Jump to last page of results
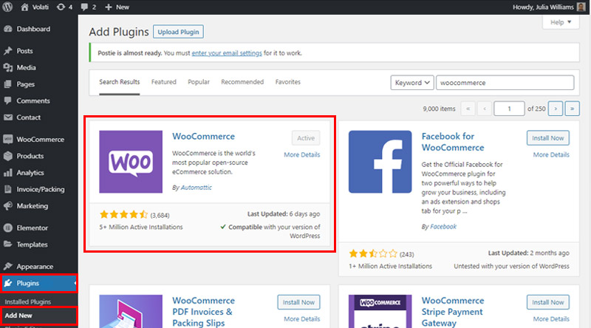The image size is (591, 328). pyautogui.click(x=572, y=109)
